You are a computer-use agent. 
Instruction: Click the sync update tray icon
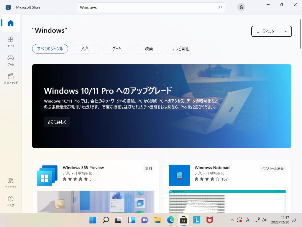pos(239,220)
